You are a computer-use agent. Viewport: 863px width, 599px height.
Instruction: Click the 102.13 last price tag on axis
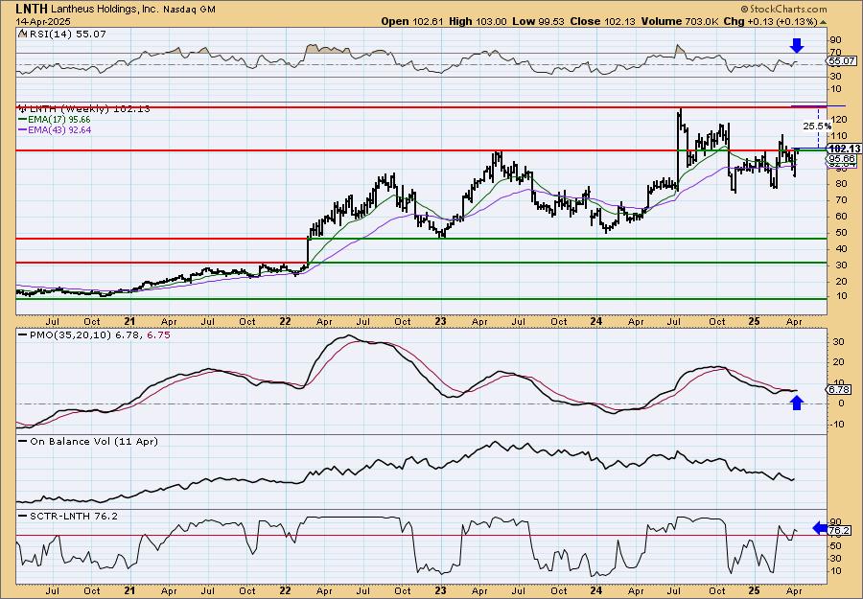(x=844, y=149)
